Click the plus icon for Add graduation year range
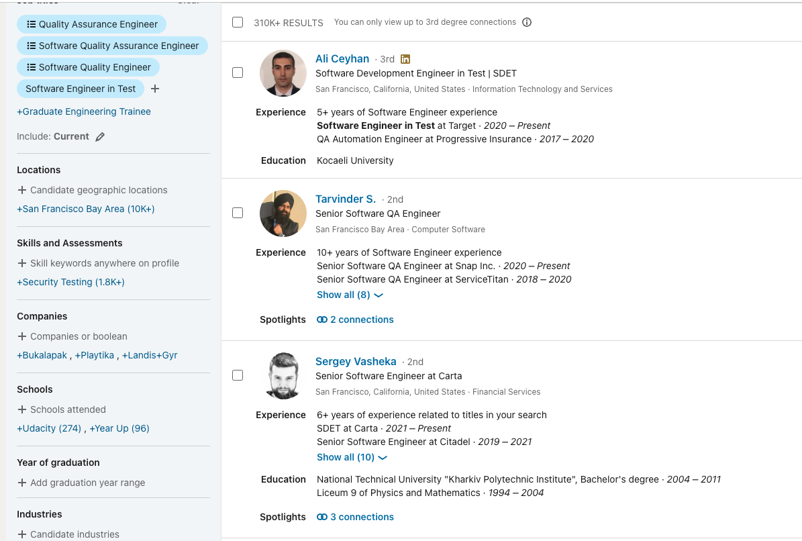This screenshot has width=802, height=541. pyautogui.click(x=22, y=483)
